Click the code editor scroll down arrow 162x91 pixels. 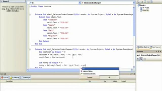134,67
